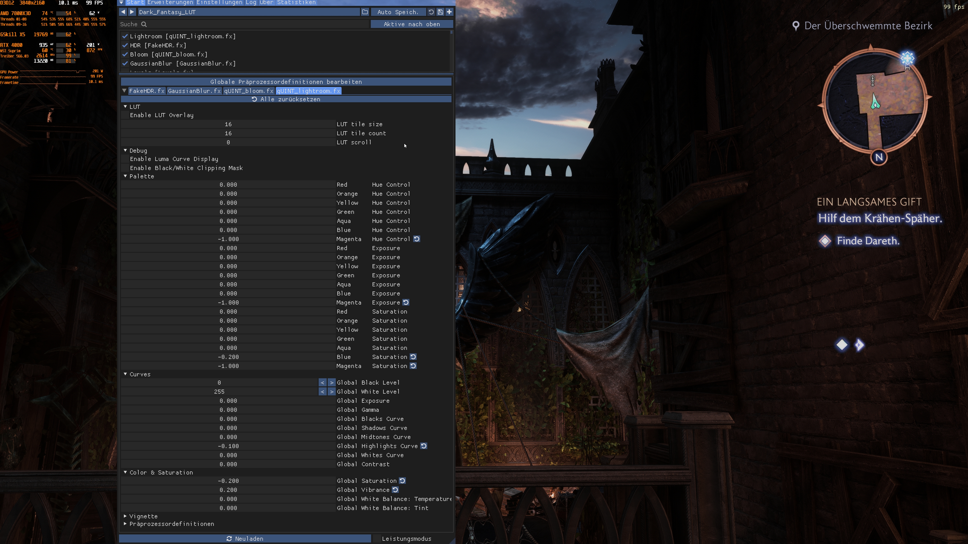
Task: Save the current preset
Action: pos(440,12)
